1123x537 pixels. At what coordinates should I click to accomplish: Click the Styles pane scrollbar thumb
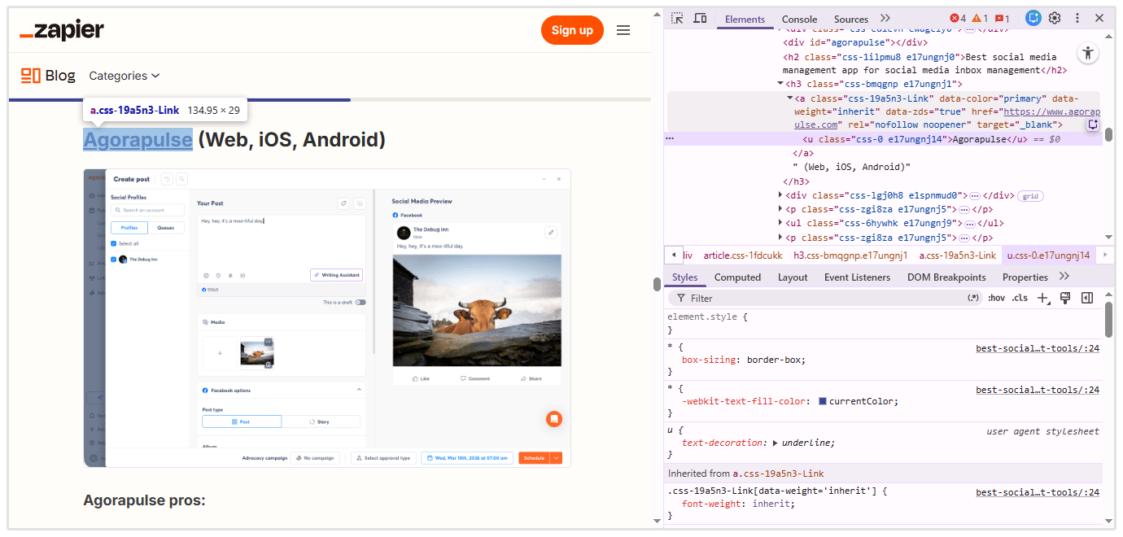(x=1108, y=319)
